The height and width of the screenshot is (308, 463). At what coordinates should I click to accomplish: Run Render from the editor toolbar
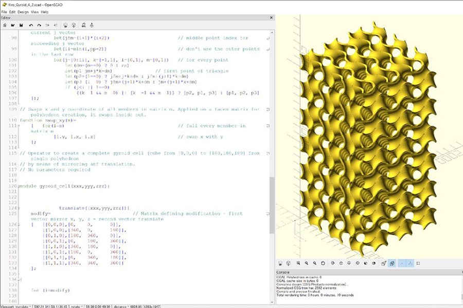point(74,25)
